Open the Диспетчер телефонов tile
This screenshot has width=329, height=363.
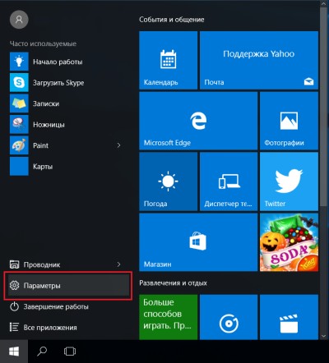tap(229, 181)
